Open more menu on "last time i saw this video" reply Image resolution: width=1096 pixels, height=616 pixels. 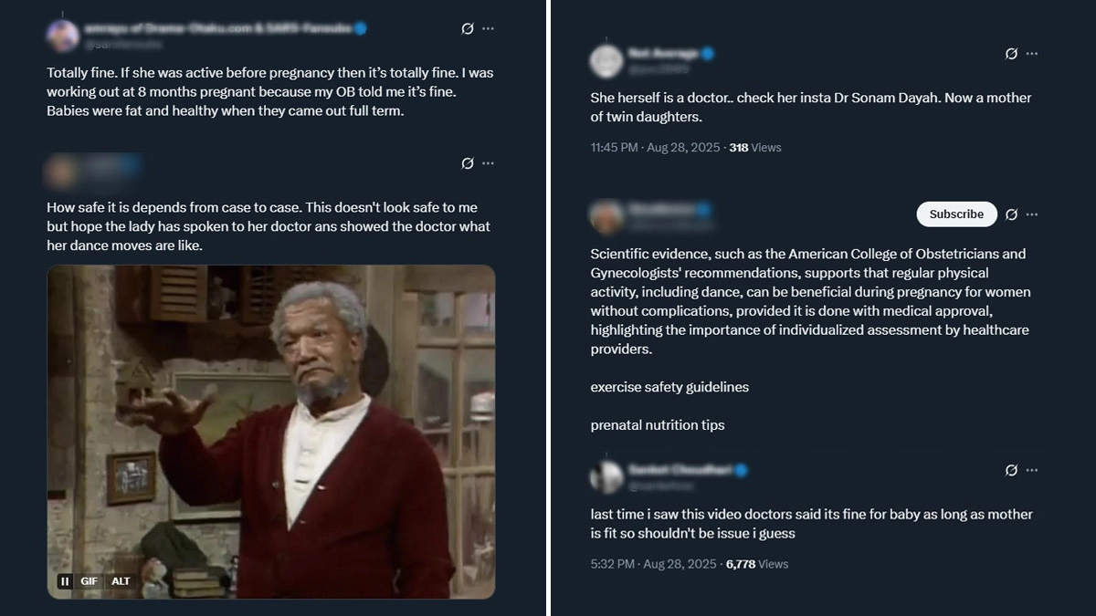1032,470
